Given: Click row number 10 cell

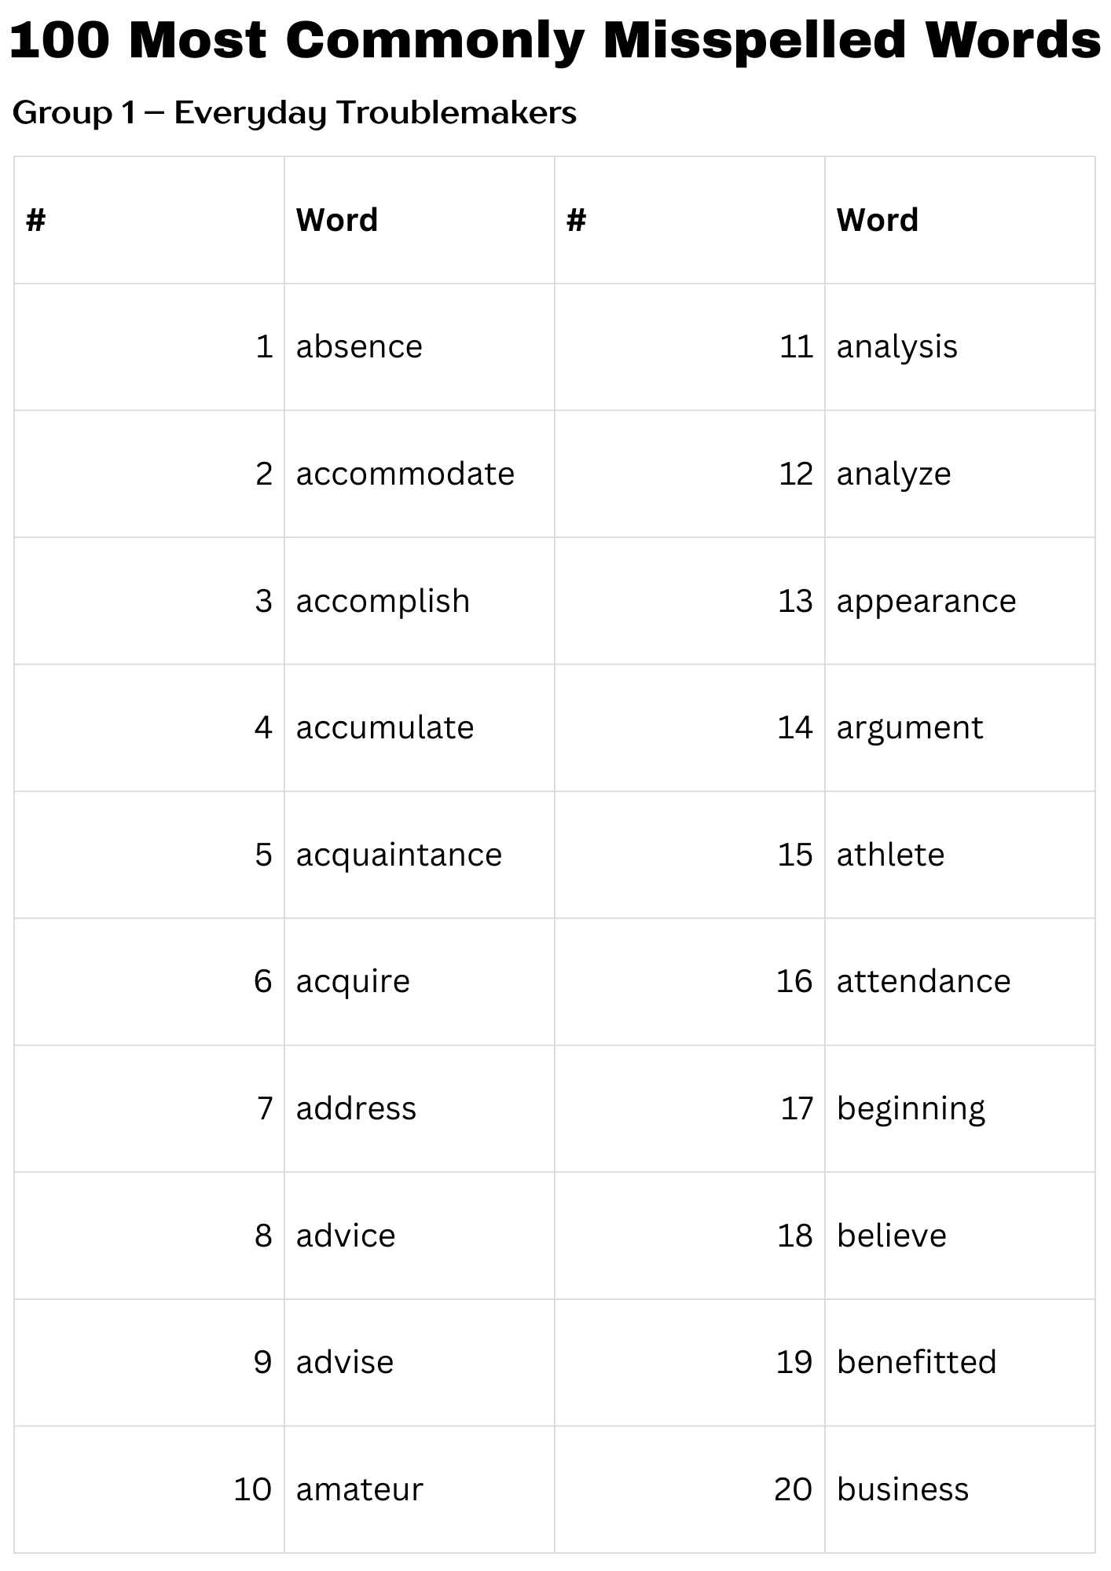Looking at the screenshot, I should click(x=252, y=1489).
